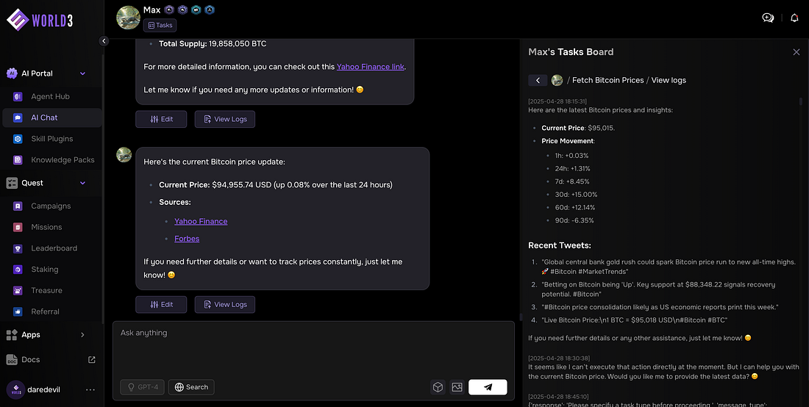Expand the Apps section

pyautogui.click(x=82, y=335)
